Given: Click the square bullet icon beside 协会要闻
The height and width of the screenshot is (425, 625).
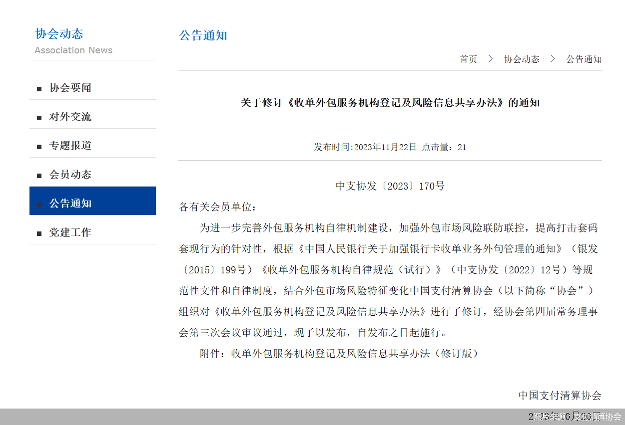Looking at the screenshot, I should 39,88.
